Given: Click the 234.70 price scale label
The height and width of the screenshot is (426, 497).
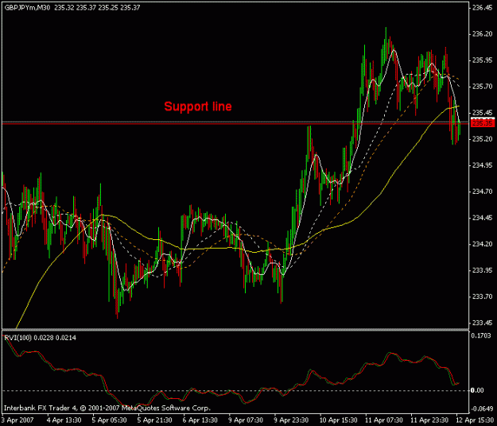Looking at the screenshot, I should click(483, 192).
